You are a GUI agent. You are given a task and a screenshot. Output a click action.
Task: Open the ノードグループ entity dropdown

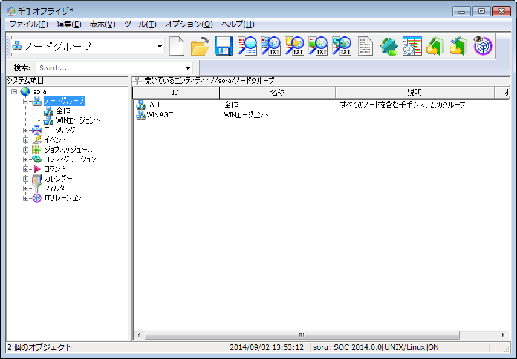(160, 47)
